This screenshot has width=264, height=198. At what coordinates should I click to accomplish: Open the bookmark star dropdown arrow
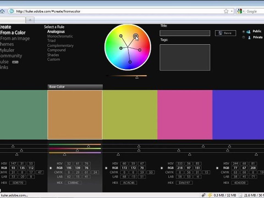pos(232,11)
